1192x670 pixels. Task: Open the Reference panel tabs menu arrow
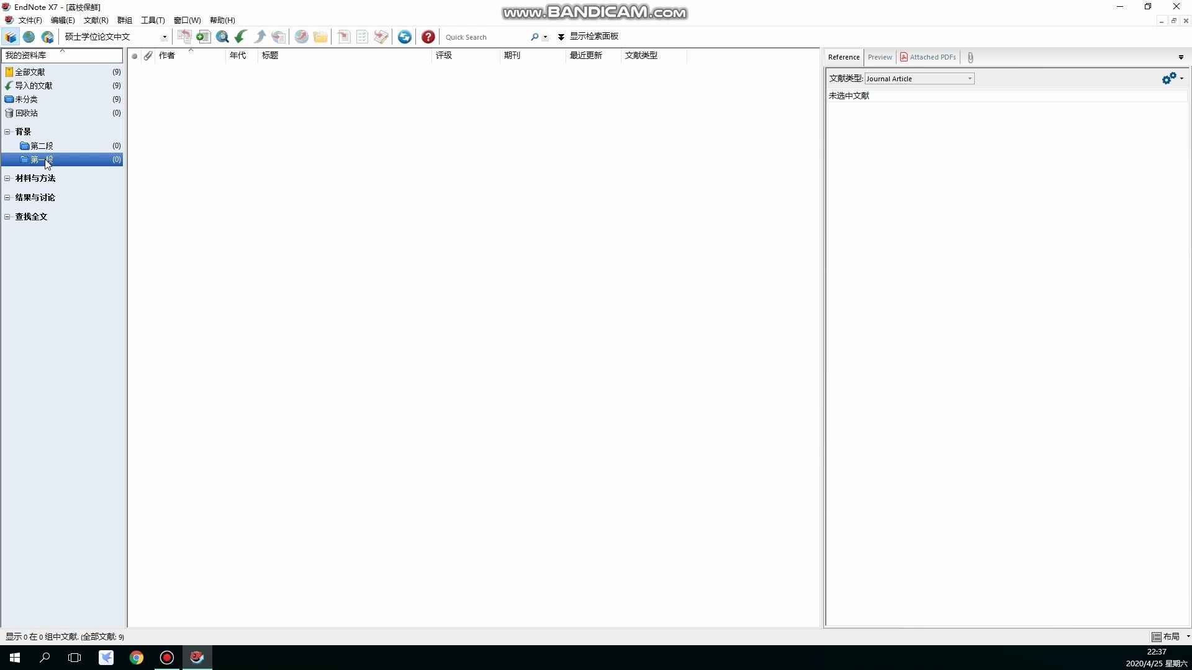[x=1181, y=57]
